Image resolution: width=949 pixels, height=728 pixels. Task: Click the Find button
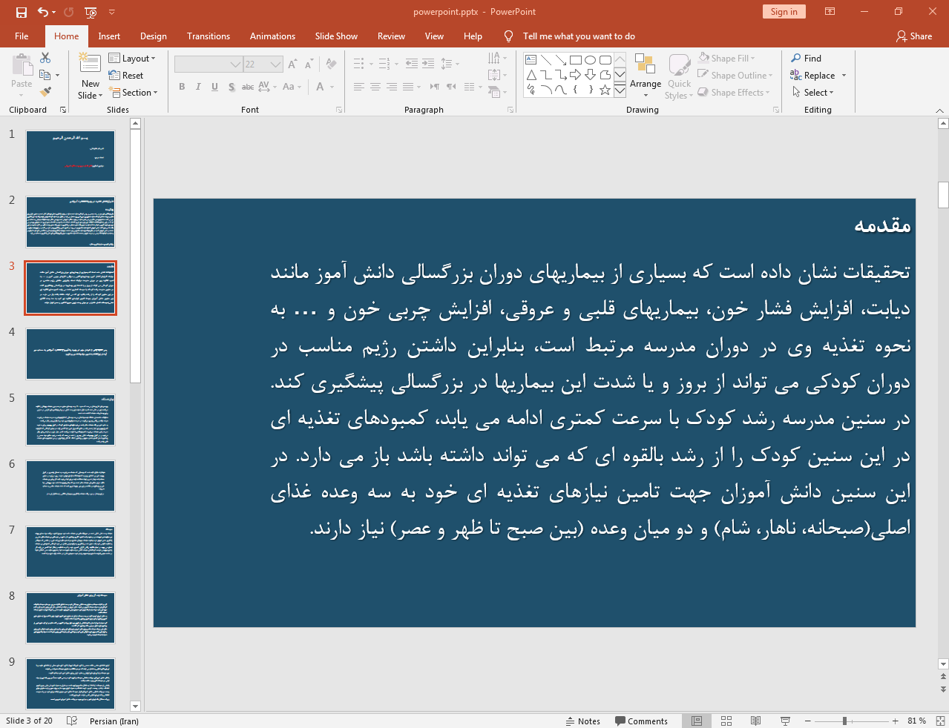(x=807, y=58)
